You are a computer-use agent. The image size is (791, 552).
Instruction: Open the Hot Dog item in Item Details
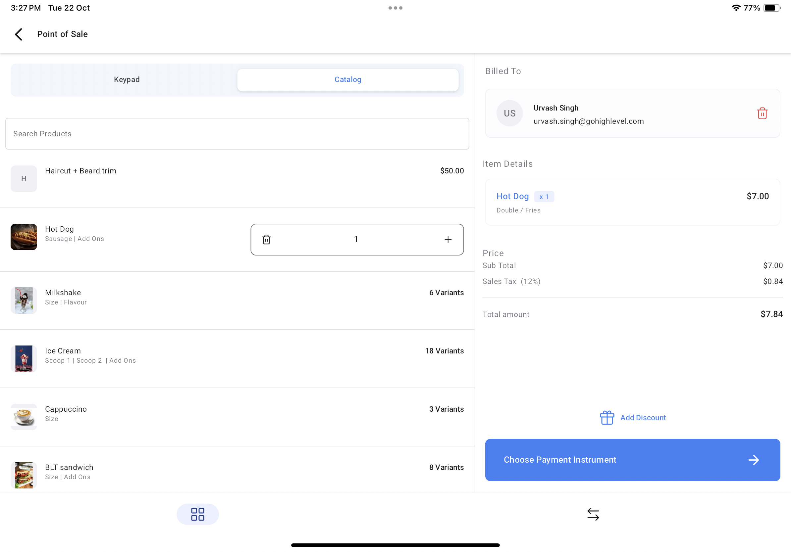click(512, 196)
